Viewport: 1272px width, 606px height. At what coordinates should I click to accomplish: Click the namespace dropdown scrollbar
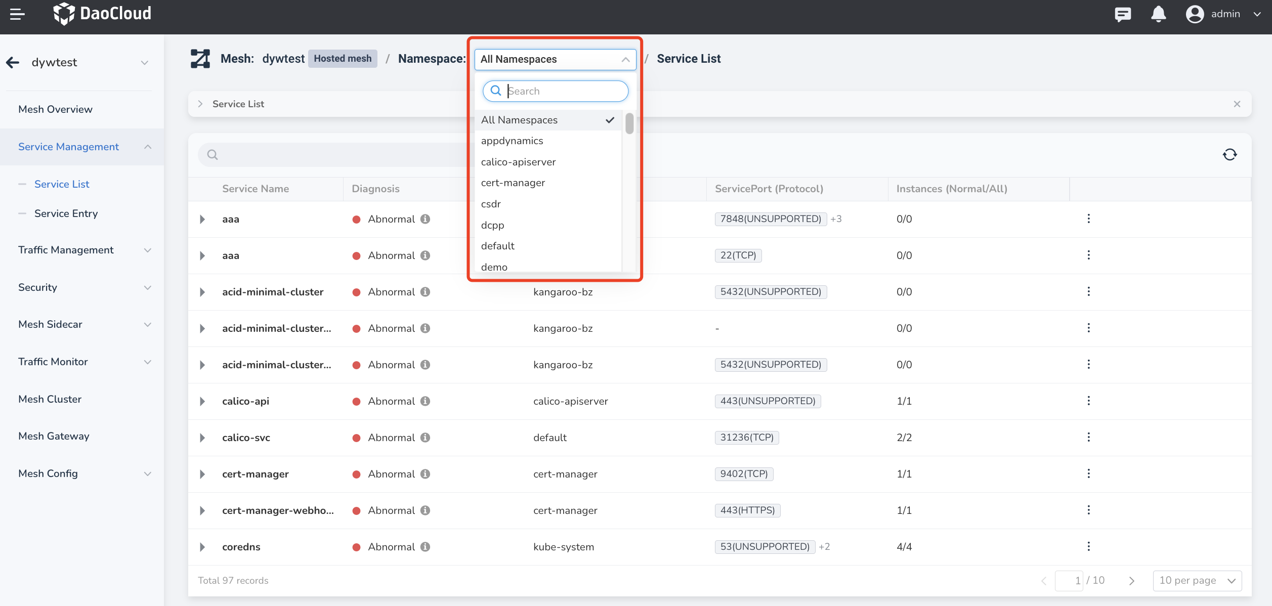[629, 123]
